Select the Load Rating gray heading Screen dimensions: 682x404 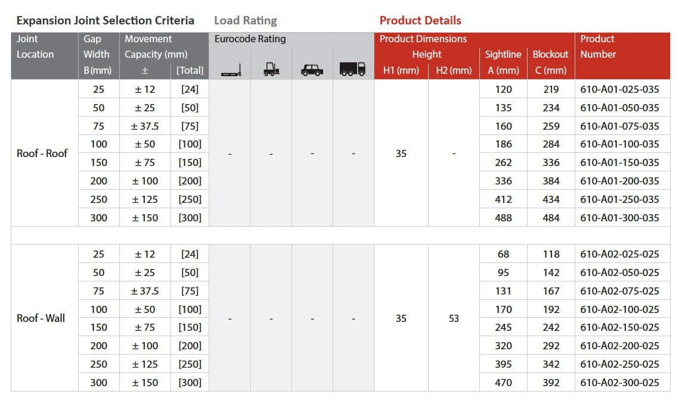tap(245, 20)
